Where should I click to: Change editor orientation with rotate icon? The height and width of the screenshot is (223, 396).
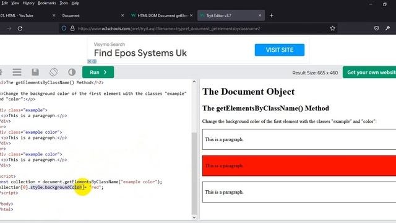54,72
